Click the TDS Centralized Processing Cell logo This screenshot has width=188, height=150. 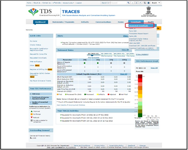tap(44, 12)
